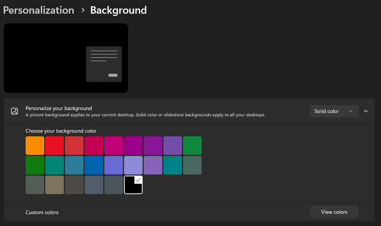
Task: Select the royal blue color swatch
Action: [94, 165]
